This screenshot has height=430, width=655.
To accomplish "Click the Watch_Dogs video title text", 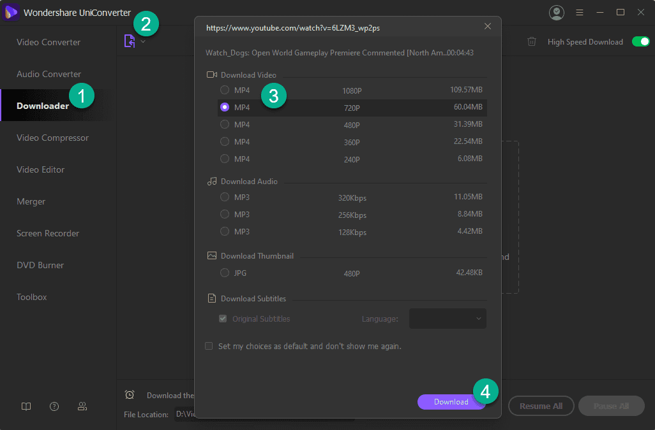I will tap(340, 53).
